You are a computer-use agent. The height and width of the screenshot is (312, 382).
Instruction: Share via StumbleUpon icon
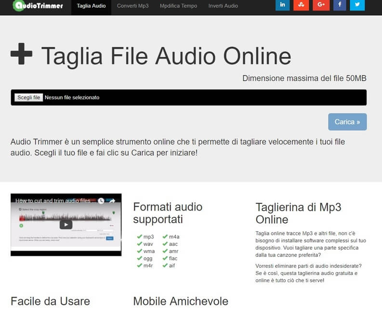pos(301,5)
